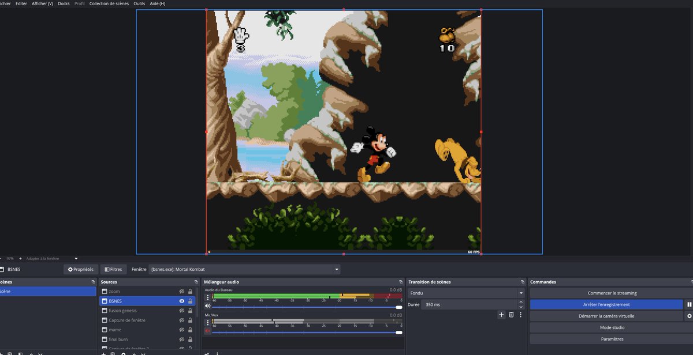Image resolution: width=693 pixels, height=355 pixels.
Task: Unlock the final burn lock icon
Action: click(x=191, y=339)
